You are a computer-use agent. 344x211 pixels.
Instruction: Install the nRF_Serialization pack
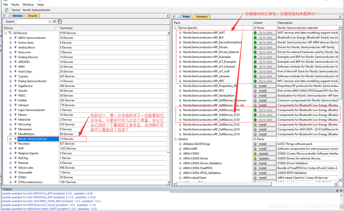[264, 96]
